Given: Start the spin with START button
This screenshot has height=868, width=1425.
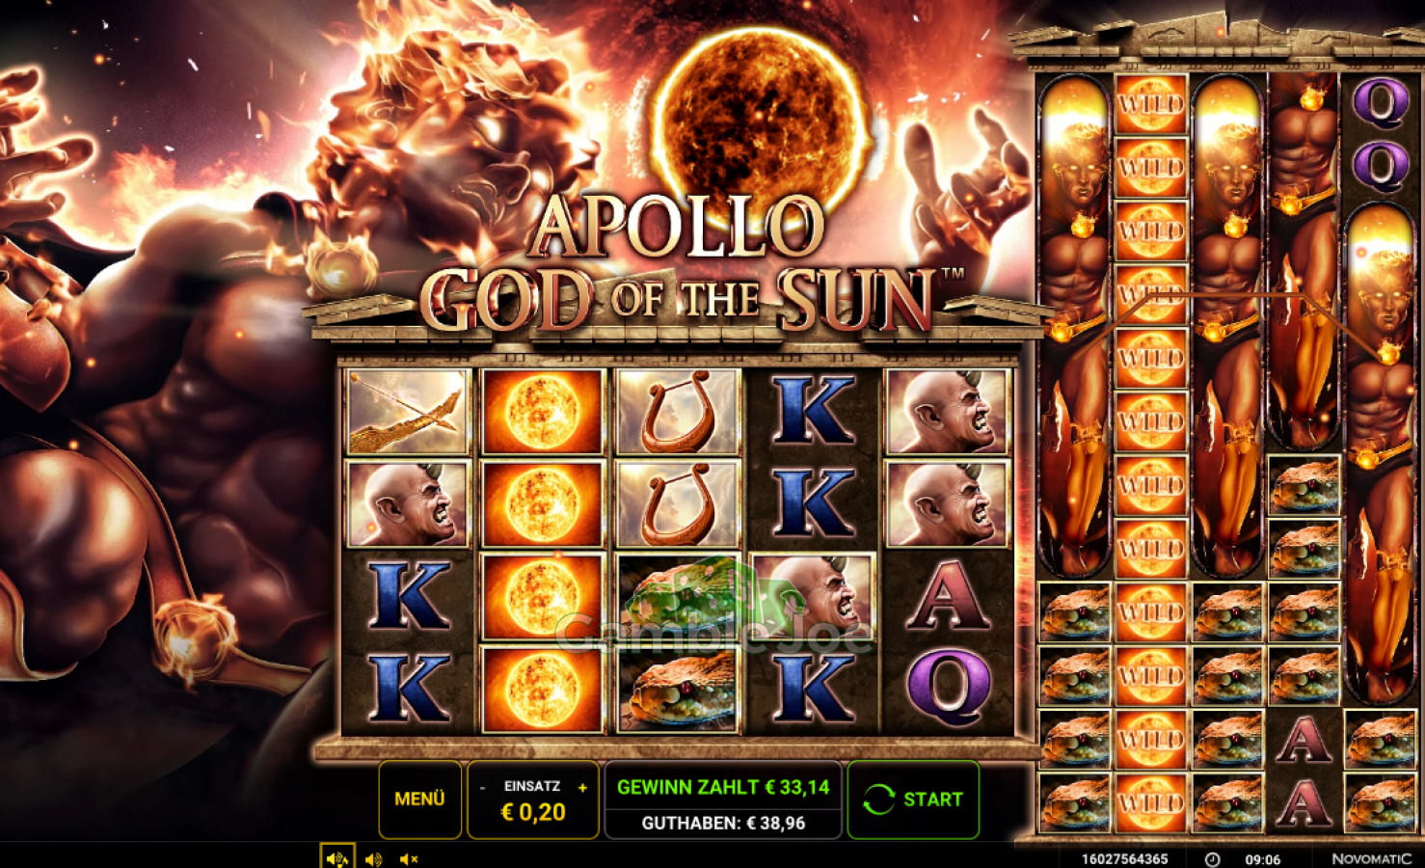Looking at the screenshot, I should [x=913, y=799].
